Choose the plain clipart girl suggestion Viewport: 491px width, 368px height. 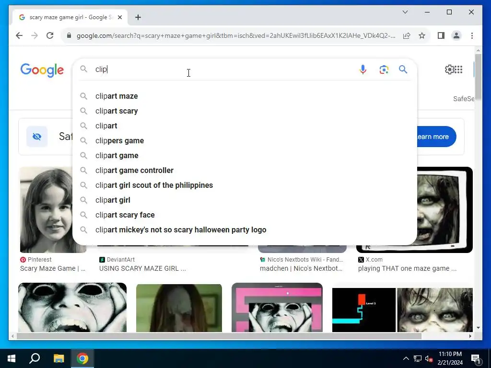coord(245,200)
